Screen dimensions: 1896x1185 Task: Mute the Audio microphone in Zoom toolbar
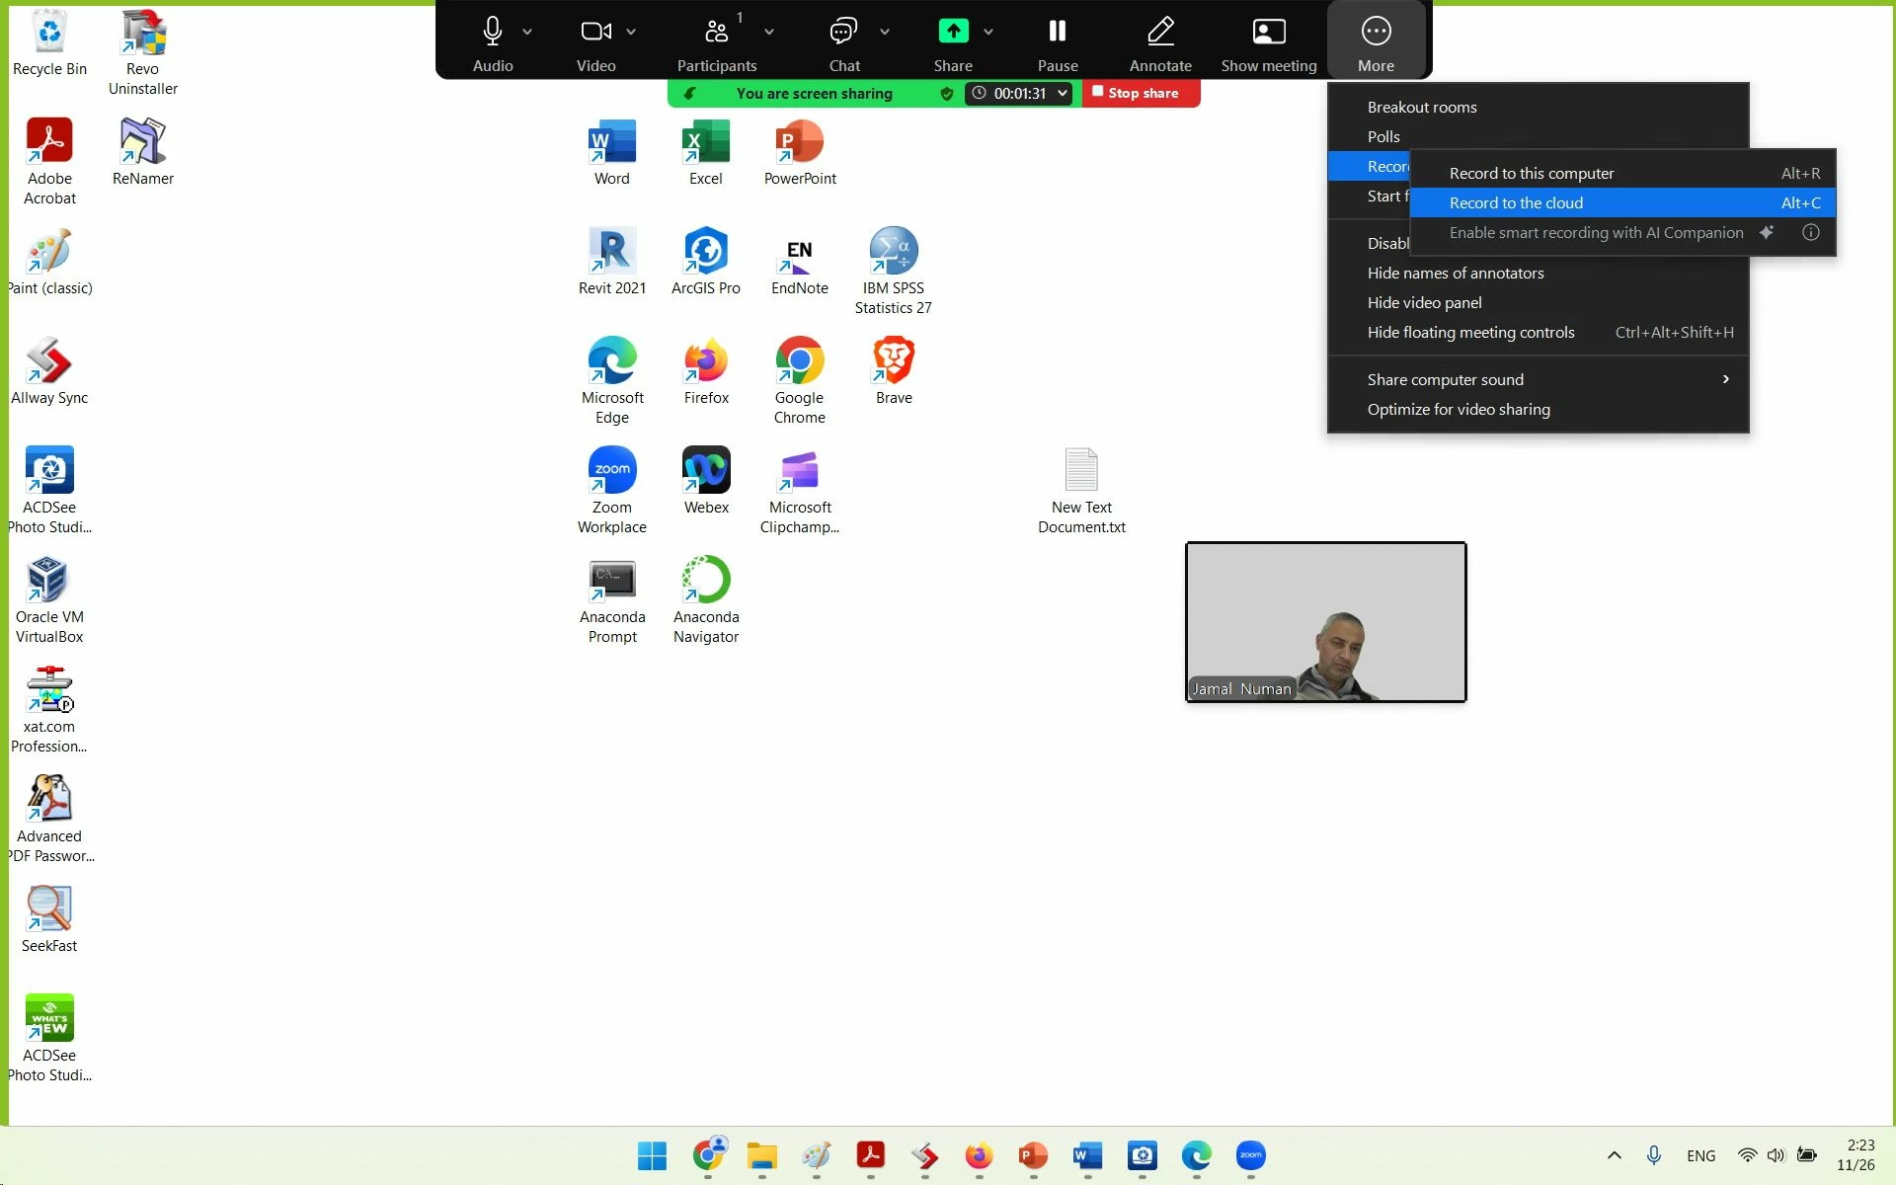pos(492,33)
